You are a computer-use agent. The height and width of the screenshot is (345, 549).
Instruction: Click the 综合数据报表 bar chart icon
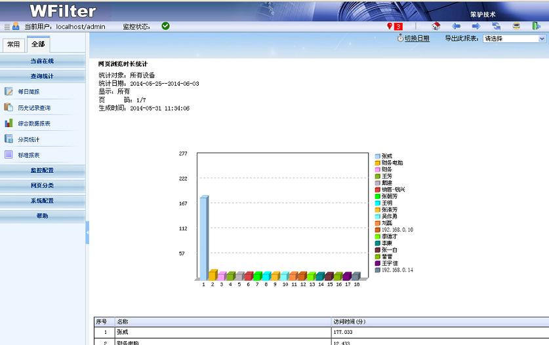[9, 123]
